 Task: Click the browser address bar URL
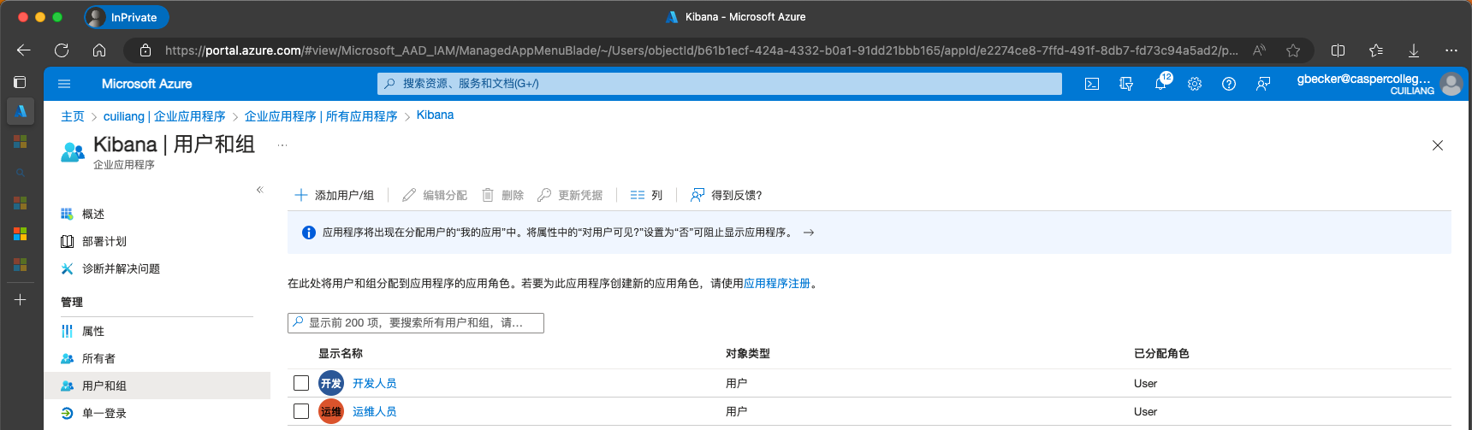pyautogui.click(x=700, y=50)
